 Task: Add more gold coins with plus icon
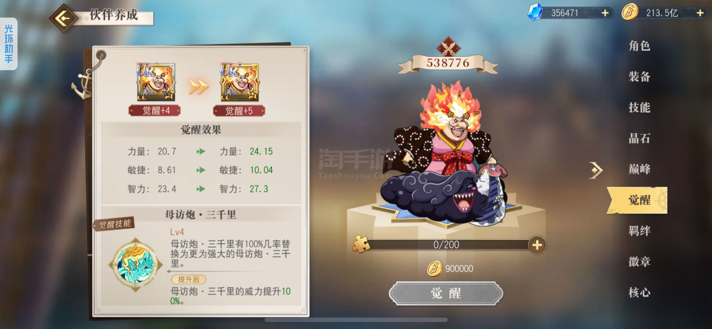[700, 13]
